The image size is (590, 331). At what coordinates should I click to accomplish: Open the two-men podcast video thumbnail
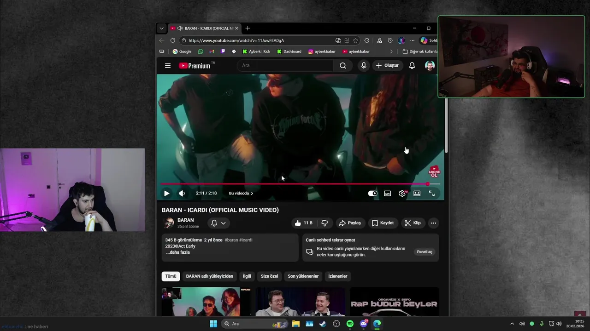coord(301,302)
